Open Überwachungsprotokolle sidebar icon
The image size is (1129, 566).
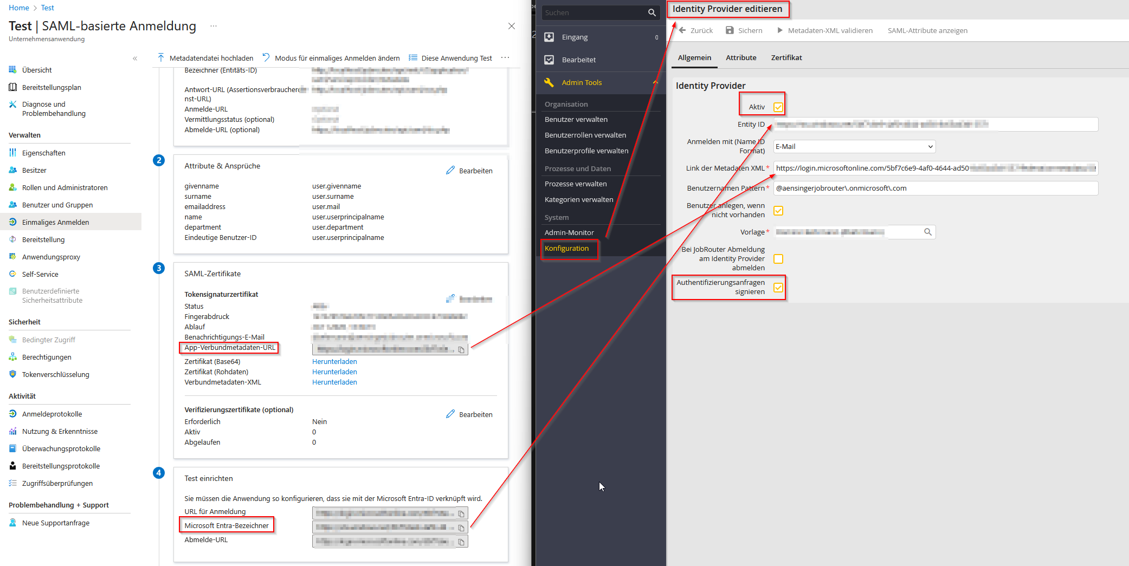click(x=12, y=448)
